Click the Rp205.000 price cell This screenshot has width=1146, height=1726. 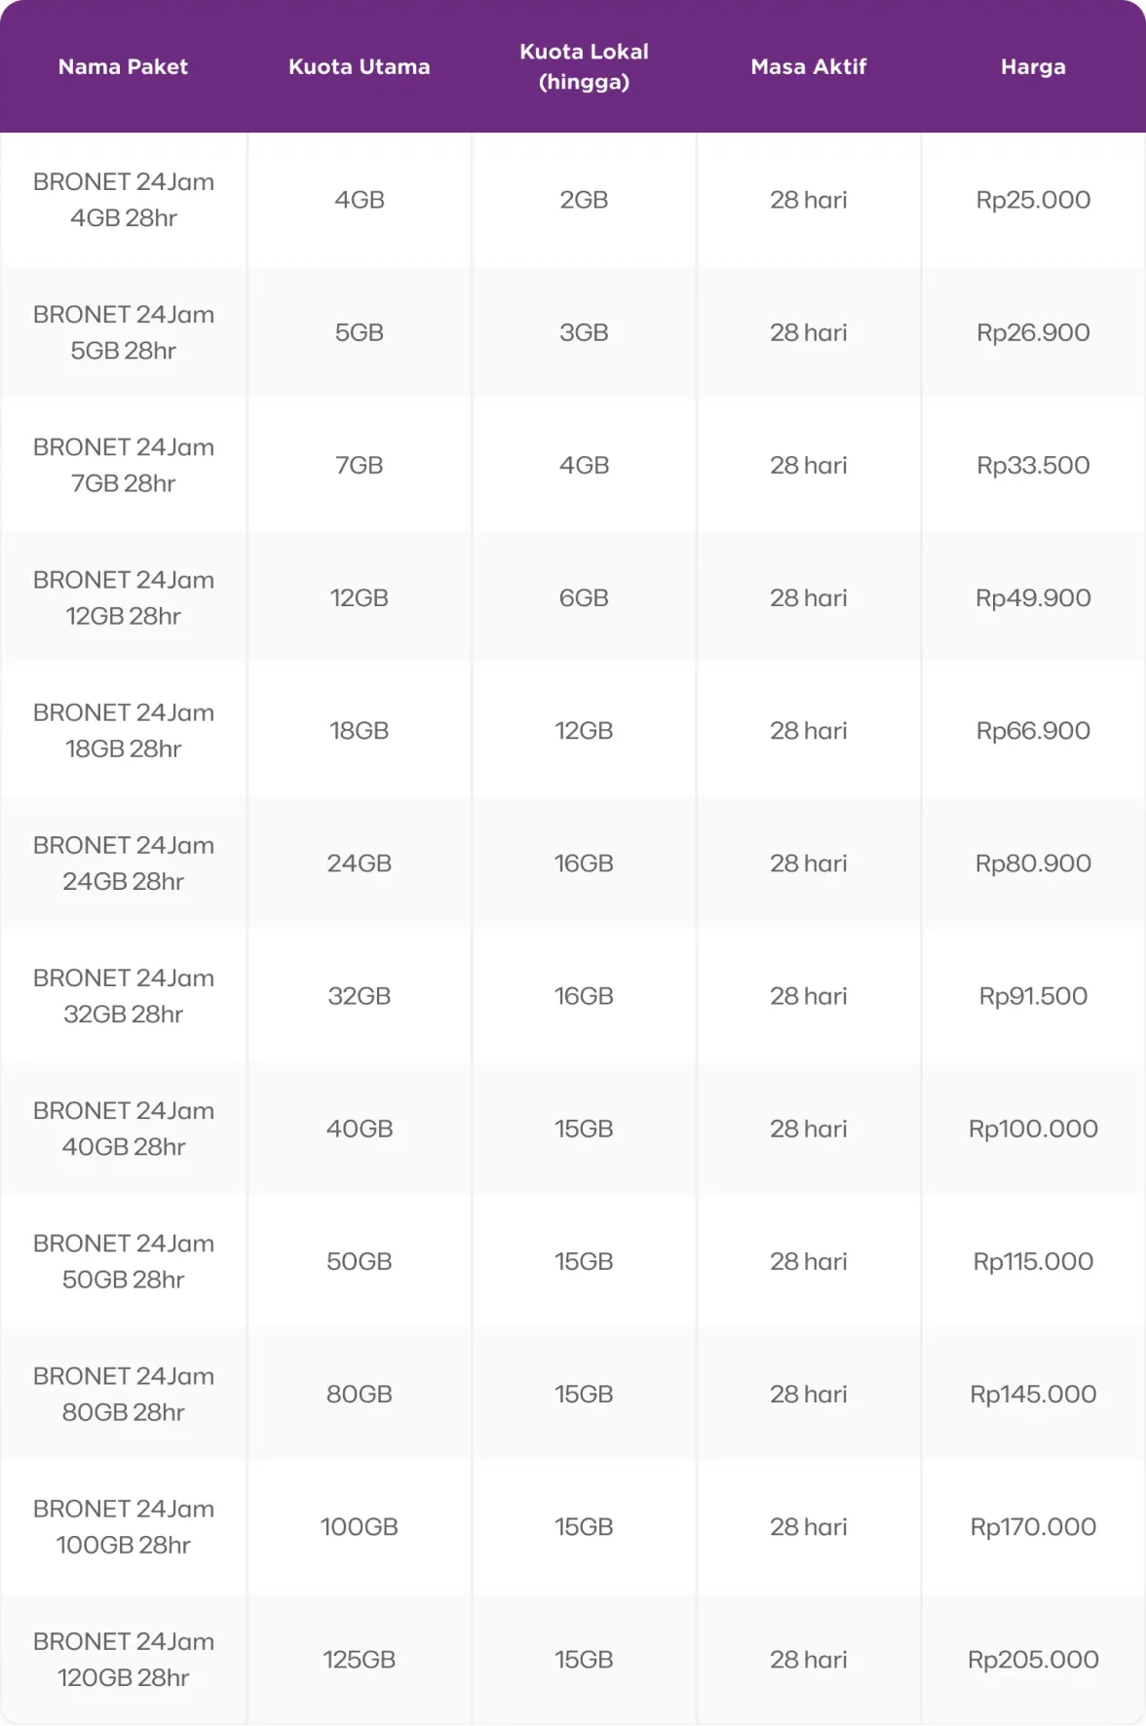click(x=1033, y=1659)
